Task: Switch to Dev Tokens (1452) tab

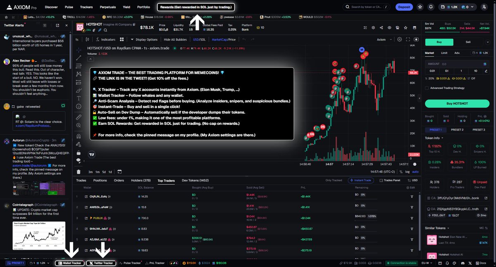Action: pyautogui.click(x=196, y=181)
